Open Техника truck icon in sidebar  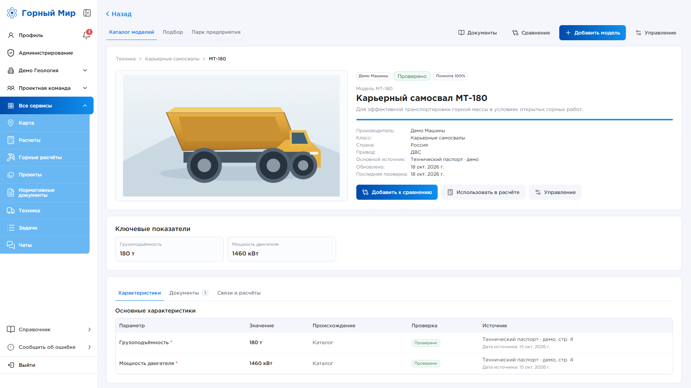coord(11,211)
